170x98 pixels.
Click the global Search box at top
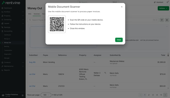pos(98,2)
